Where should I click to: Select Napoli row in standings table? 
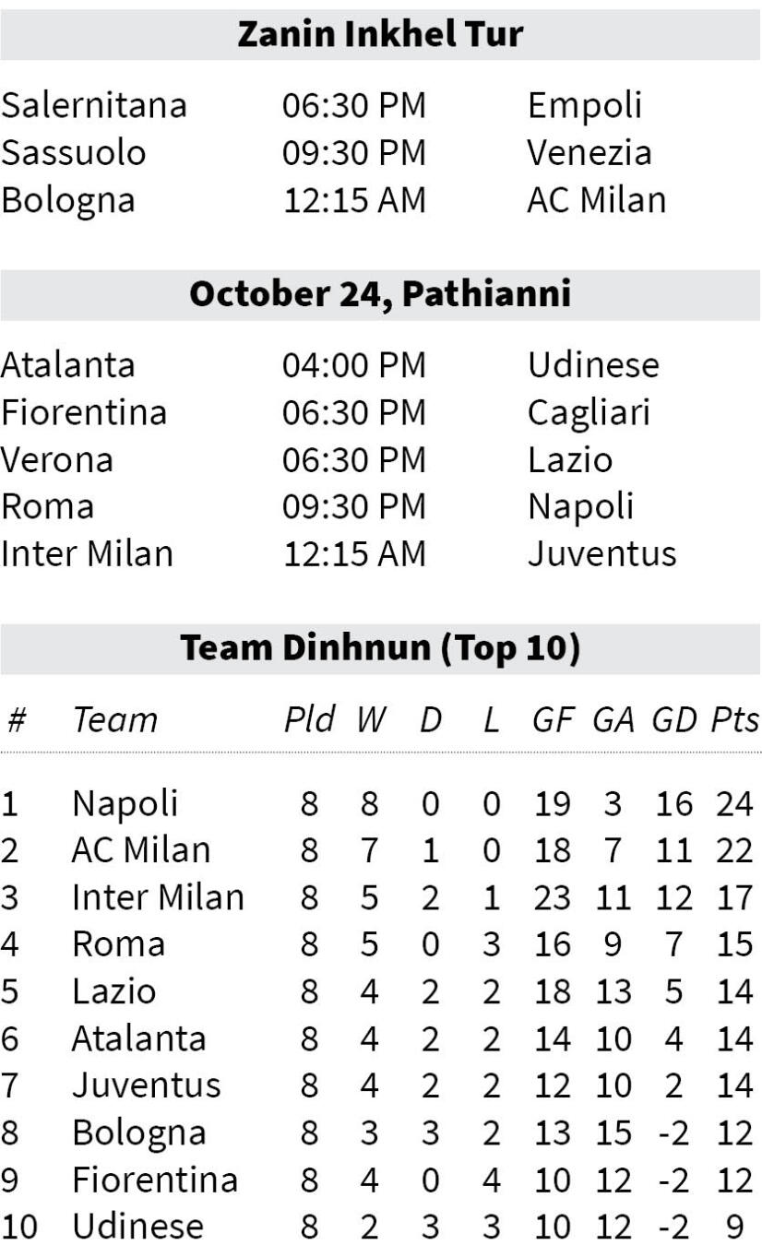click(380, 804)
